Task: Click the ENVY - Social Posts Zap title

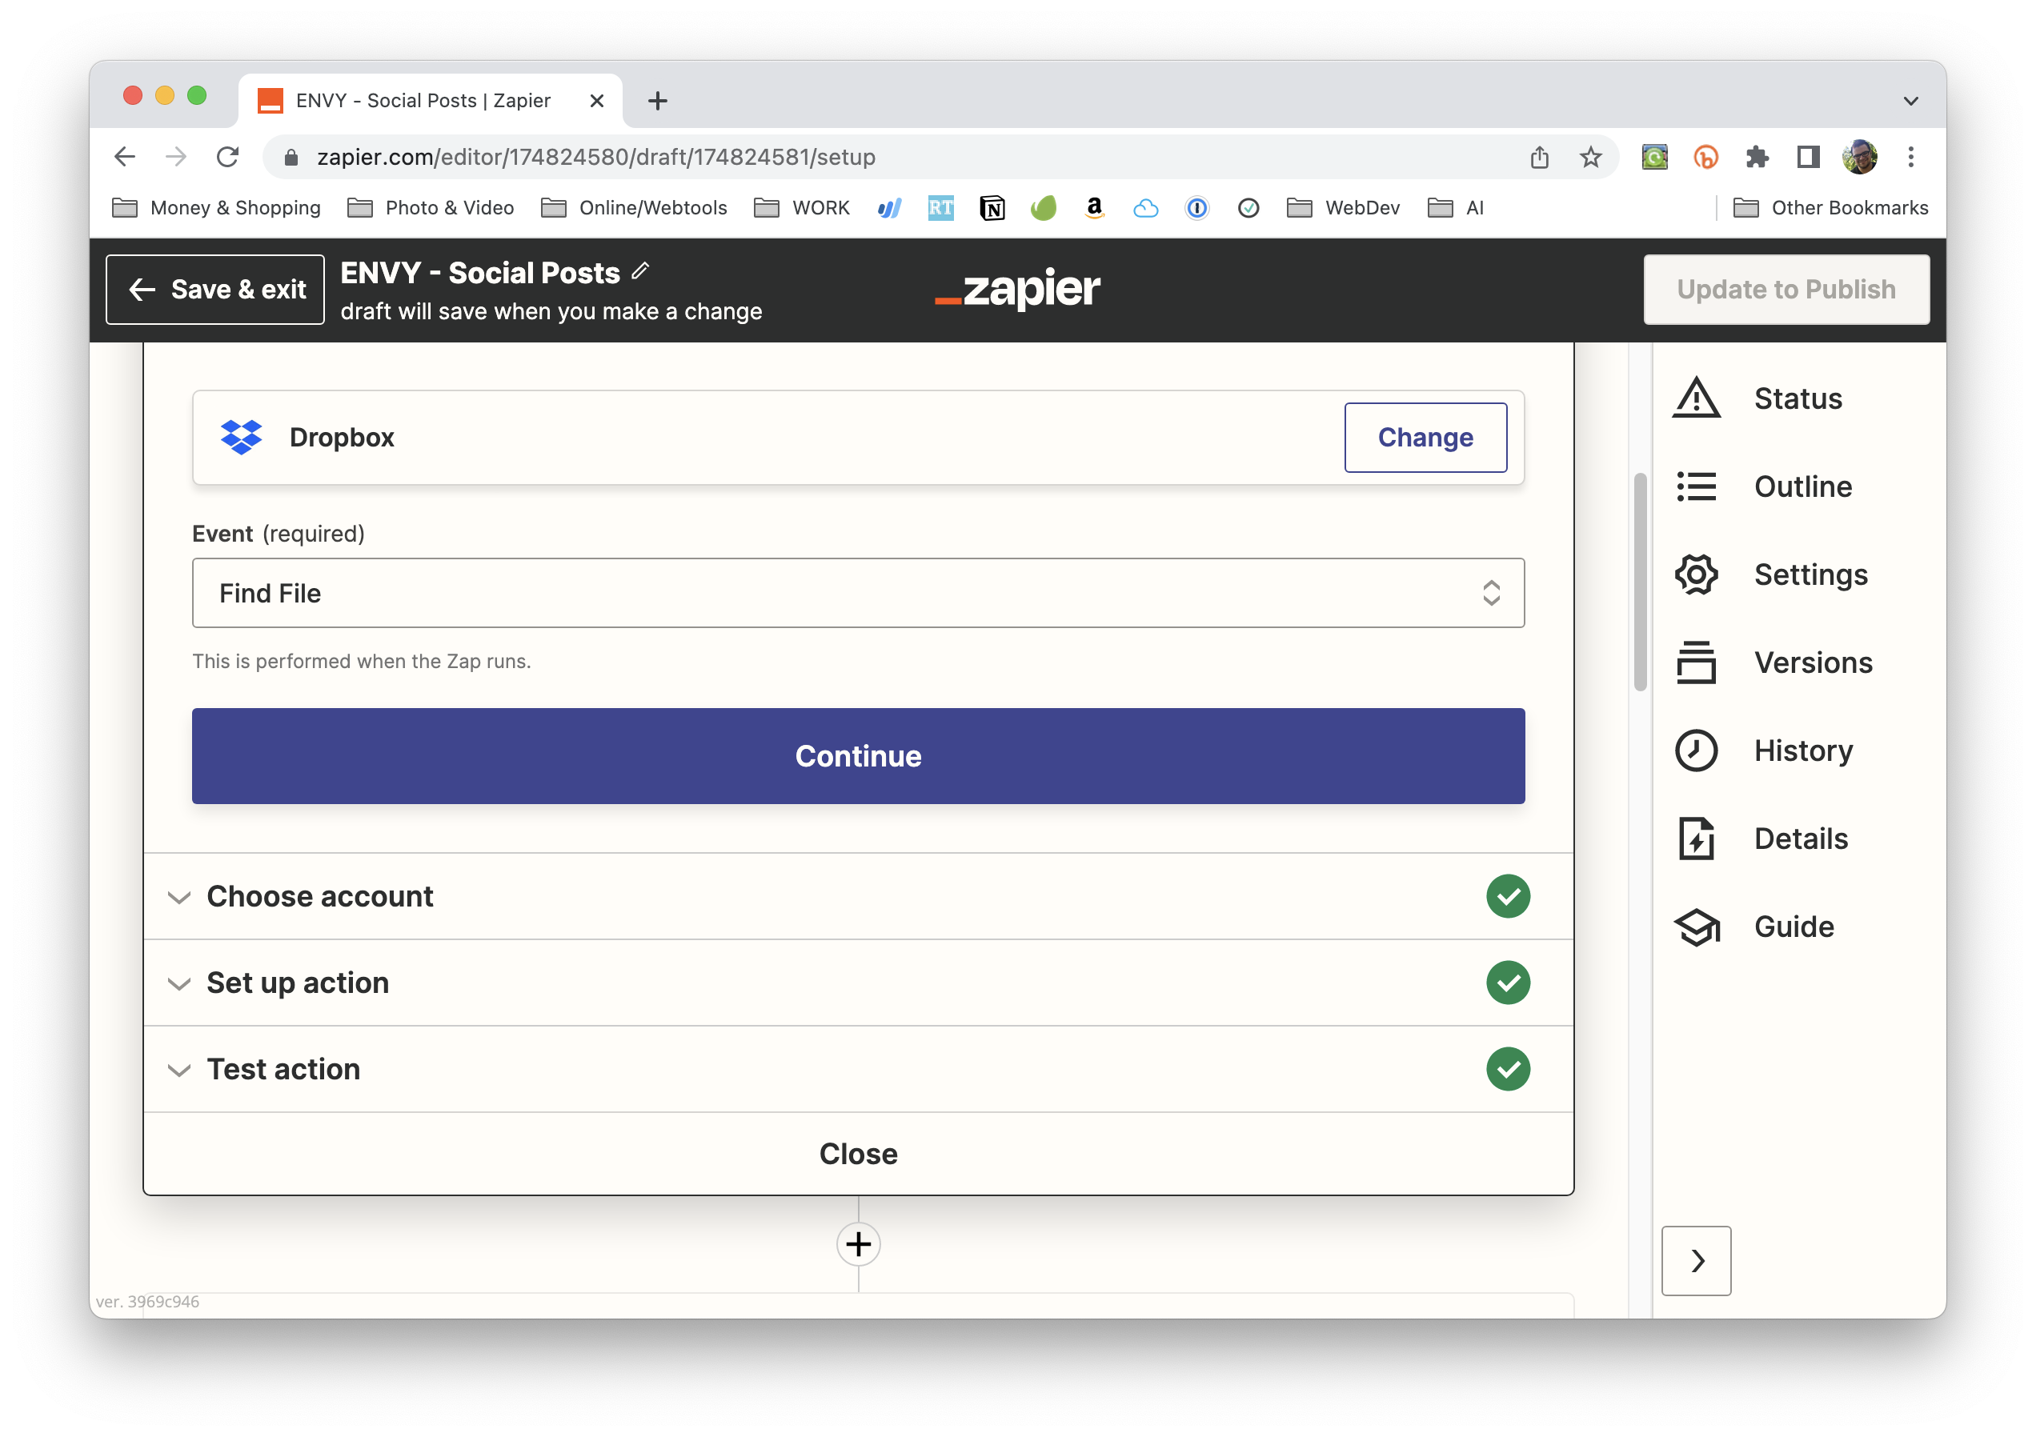Action: (479, 272)
